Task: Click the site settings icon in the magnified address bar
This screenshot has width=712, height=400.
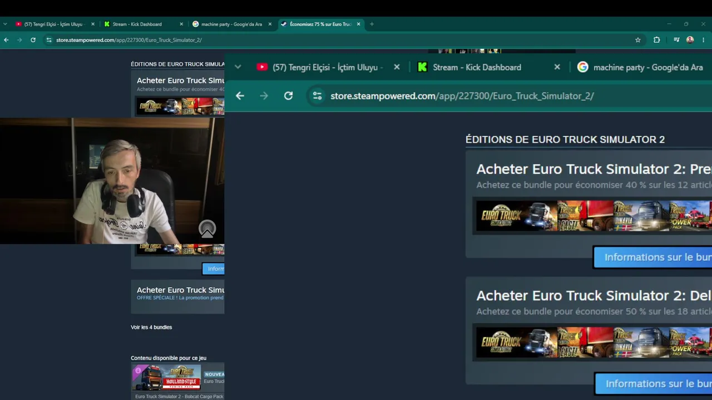Action: tap(317, 96)
